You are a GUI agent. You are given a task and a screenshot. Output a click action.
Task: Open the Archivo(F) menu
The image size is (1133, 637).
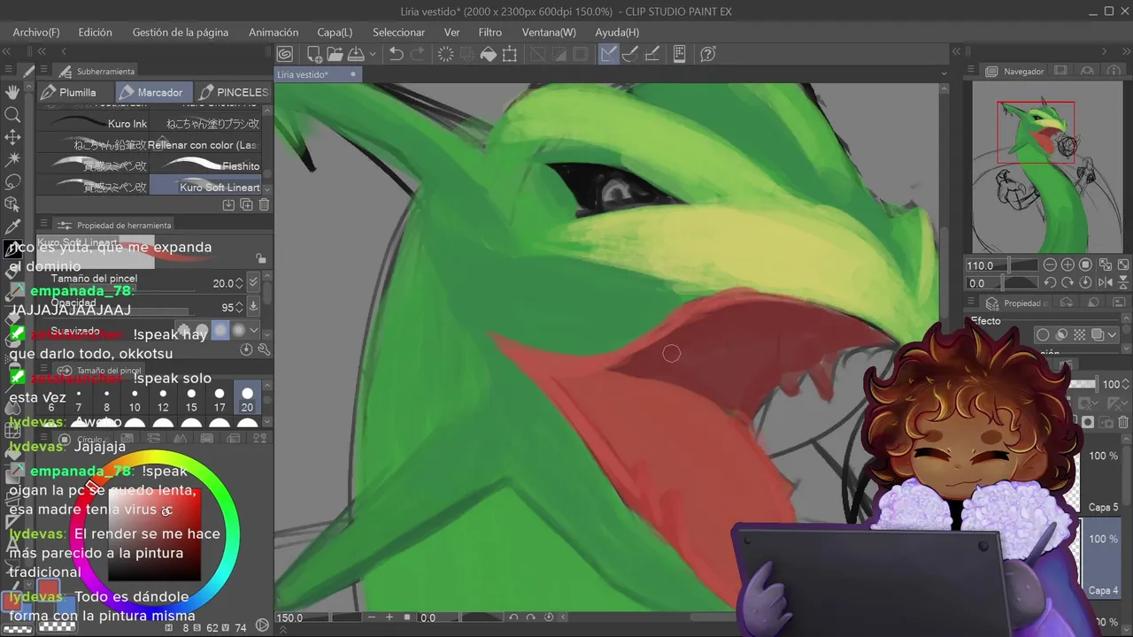[36, 32]
